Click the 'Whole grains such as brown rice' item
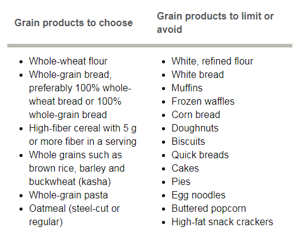Viewport: 299px width, 241px height. pyautogui.click(x=77, y=168)
